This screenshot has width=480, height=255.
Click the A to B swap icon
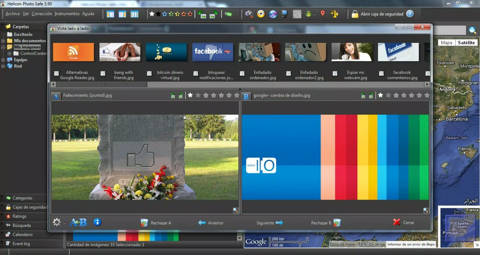click(78, 222)
